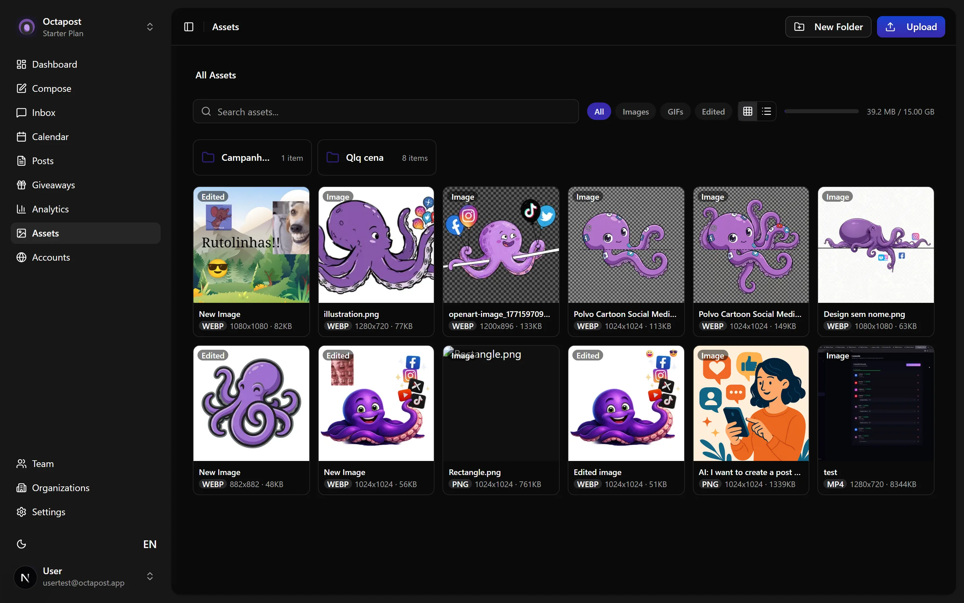Click the illustration.png file name
Viewport: 964px width, 603px height.
(351, 314)
